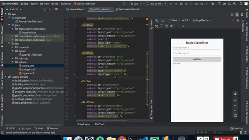The image size is (249, 140).
Task: Toggle the Component Tree side panel
Action: [151, 110]
